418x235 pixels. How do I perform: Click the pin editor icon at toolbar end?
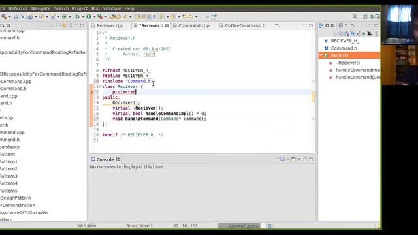tap(214, 16)
